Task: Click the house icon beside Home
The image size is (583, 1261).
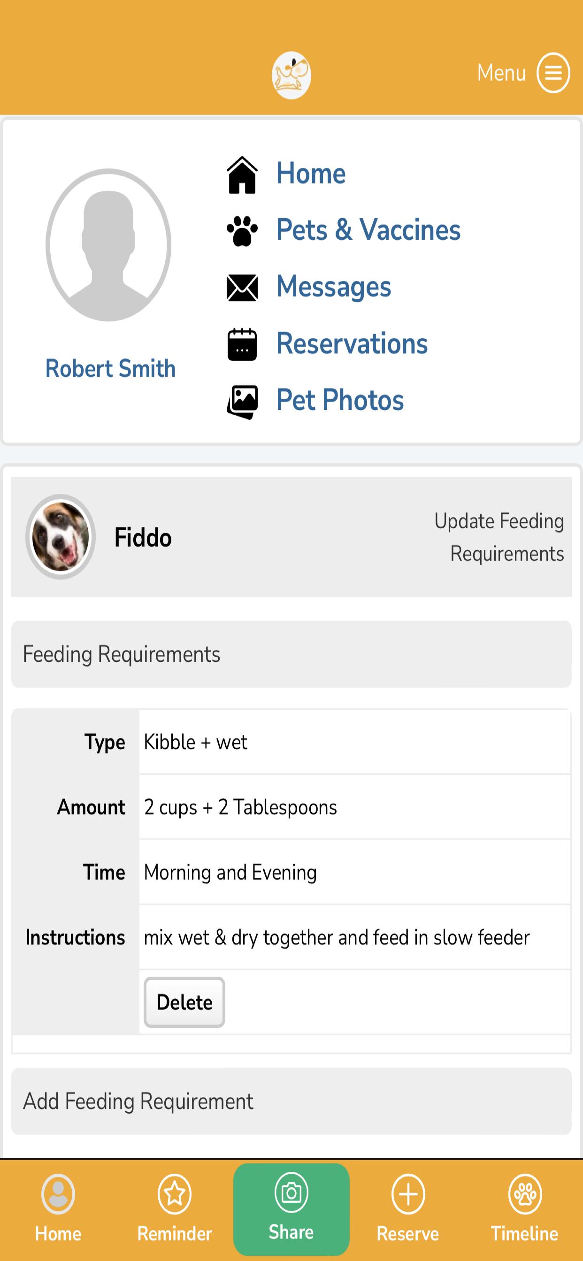Action: point(242,175)
